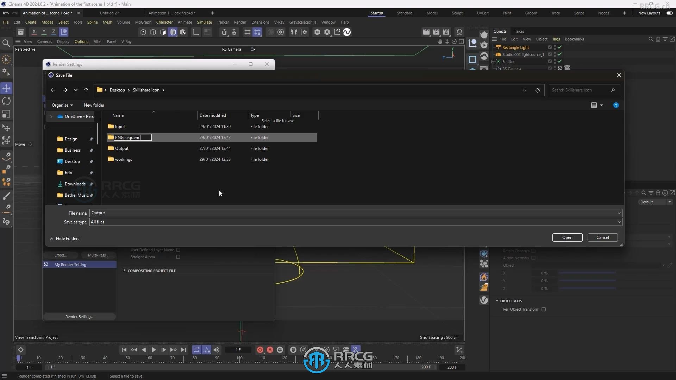Click the Open button to confirm save

(567, 237)
